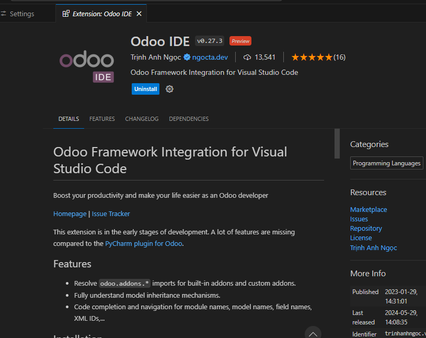This screenshot has width=426, height=338.
Task: View the CHANGELOG tab
Action: (142, 119)
